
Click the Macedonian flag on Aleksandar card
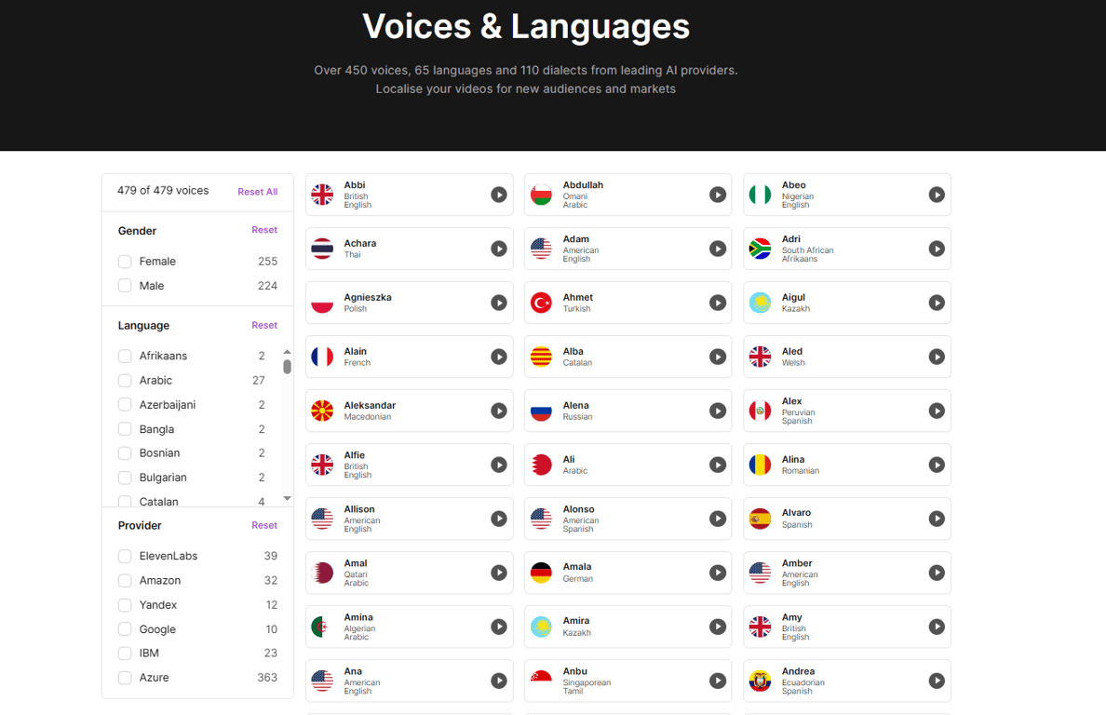coord(322,411)
